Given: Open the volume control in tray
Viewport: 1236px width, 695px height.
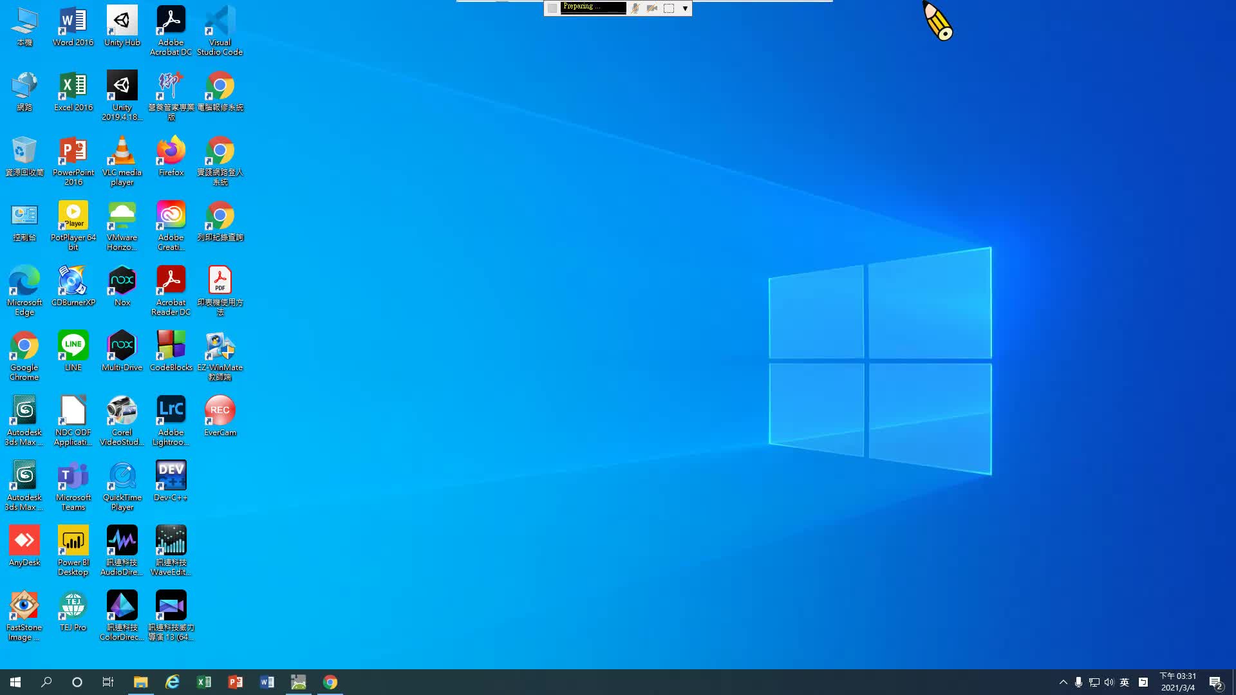Looking at the screenshot, I should tap(1109, 682).
